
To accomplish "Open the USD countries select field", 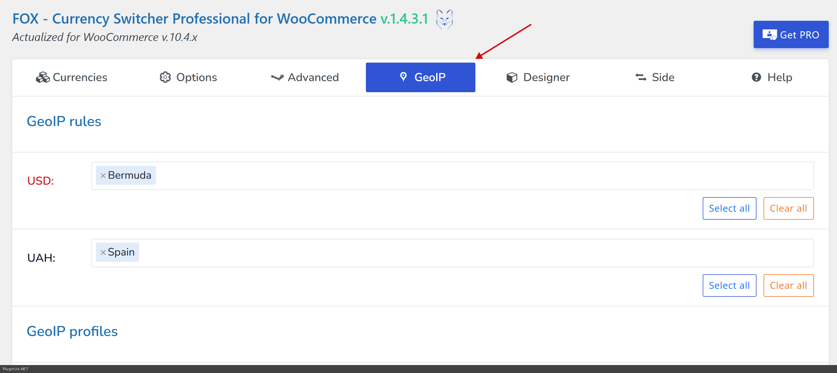I will pos(455,176).
